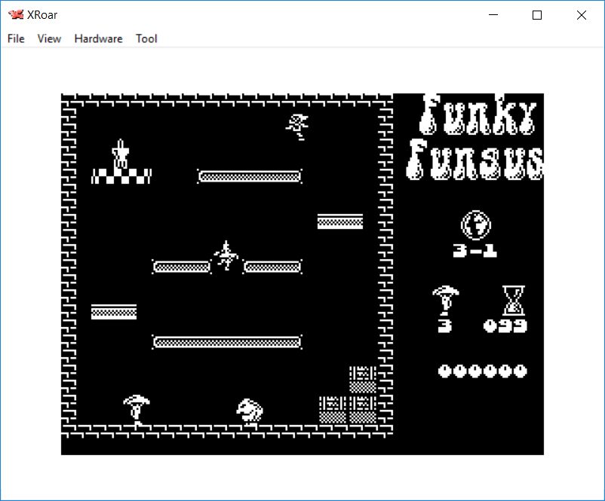
Task: Click the mushroom lives icon in sidebar
Action: (445, 301)
